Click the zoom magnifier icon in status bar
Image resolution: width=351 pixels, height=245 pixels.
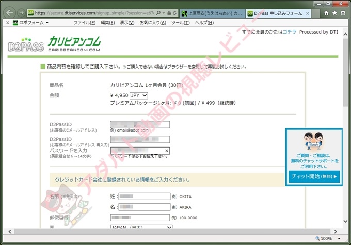317,238
